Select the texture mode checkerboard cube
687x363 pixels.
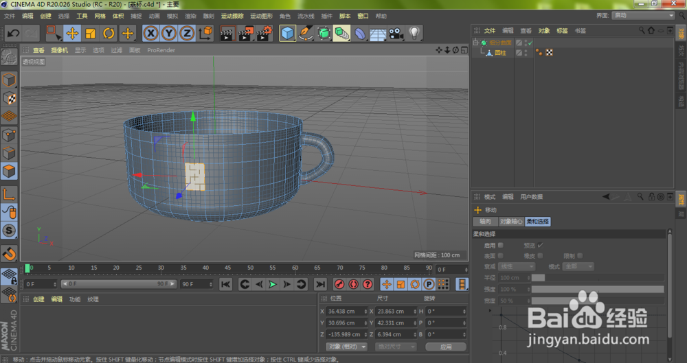point(9,98)
